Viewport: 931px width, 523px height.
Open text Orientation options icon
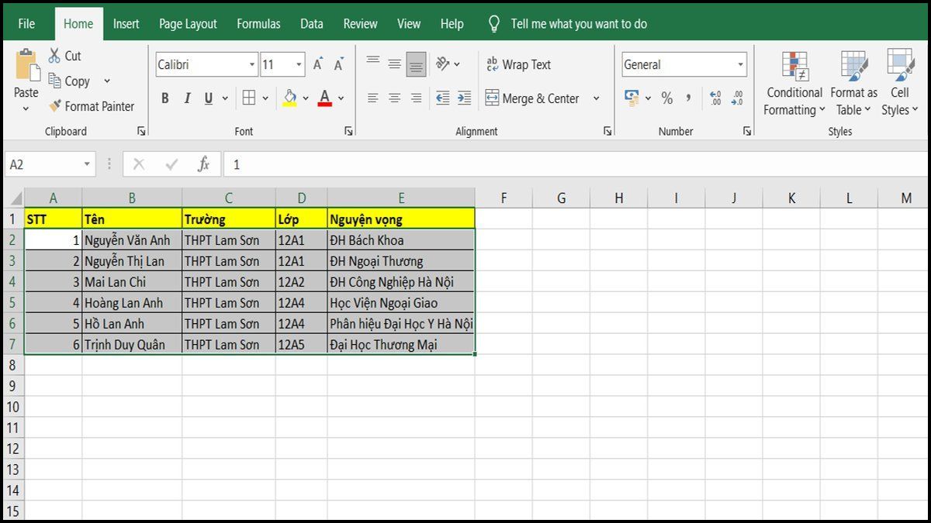443,64
